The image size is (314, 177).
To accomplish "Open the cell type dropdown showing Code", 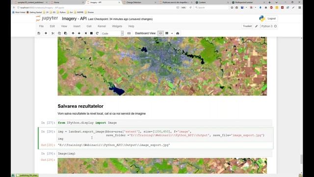I will click(112, 33).
